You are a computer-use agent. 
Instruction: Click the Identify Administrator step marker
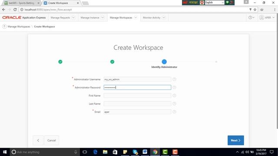tap(164, 62)
